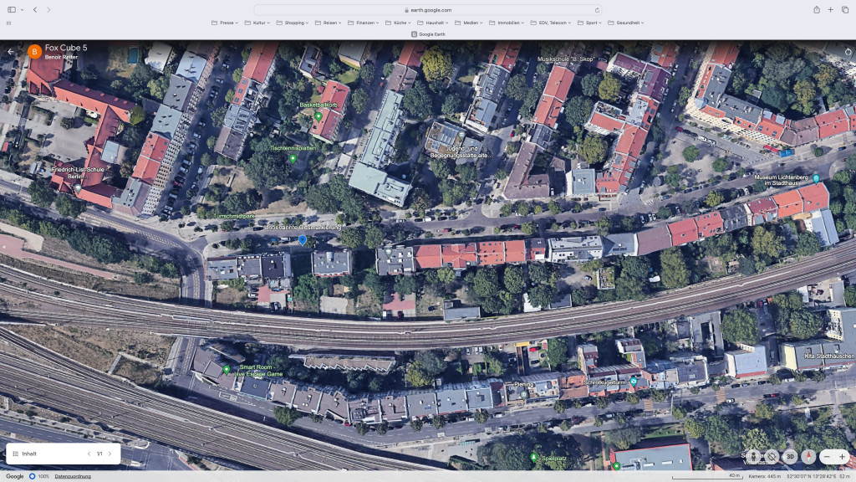Select the Spielplatz green map pin

tap(534, 458)
